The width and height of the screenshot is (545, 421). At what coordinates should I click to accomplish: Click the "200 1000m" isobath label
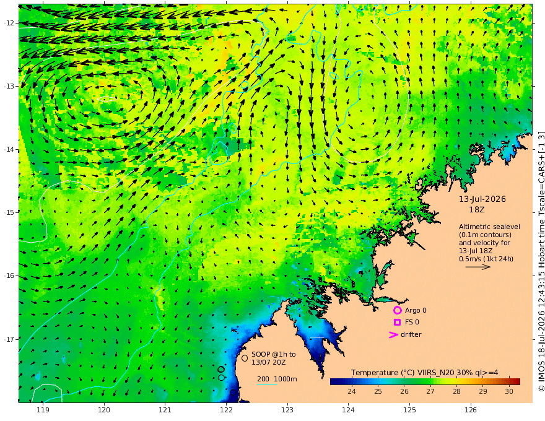click(277, 379)
